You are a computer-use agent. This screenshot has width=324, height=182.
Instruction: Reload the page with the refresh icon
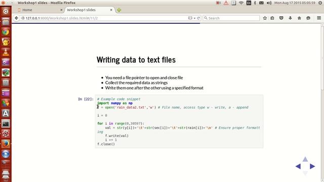tap(198, 18)
